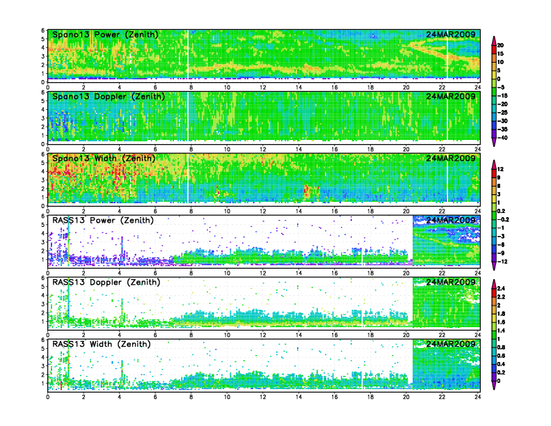Click 24MAR2009 date in RASS13 Doppler panel
Screen dimensions: 551x426
pos(451,282)
